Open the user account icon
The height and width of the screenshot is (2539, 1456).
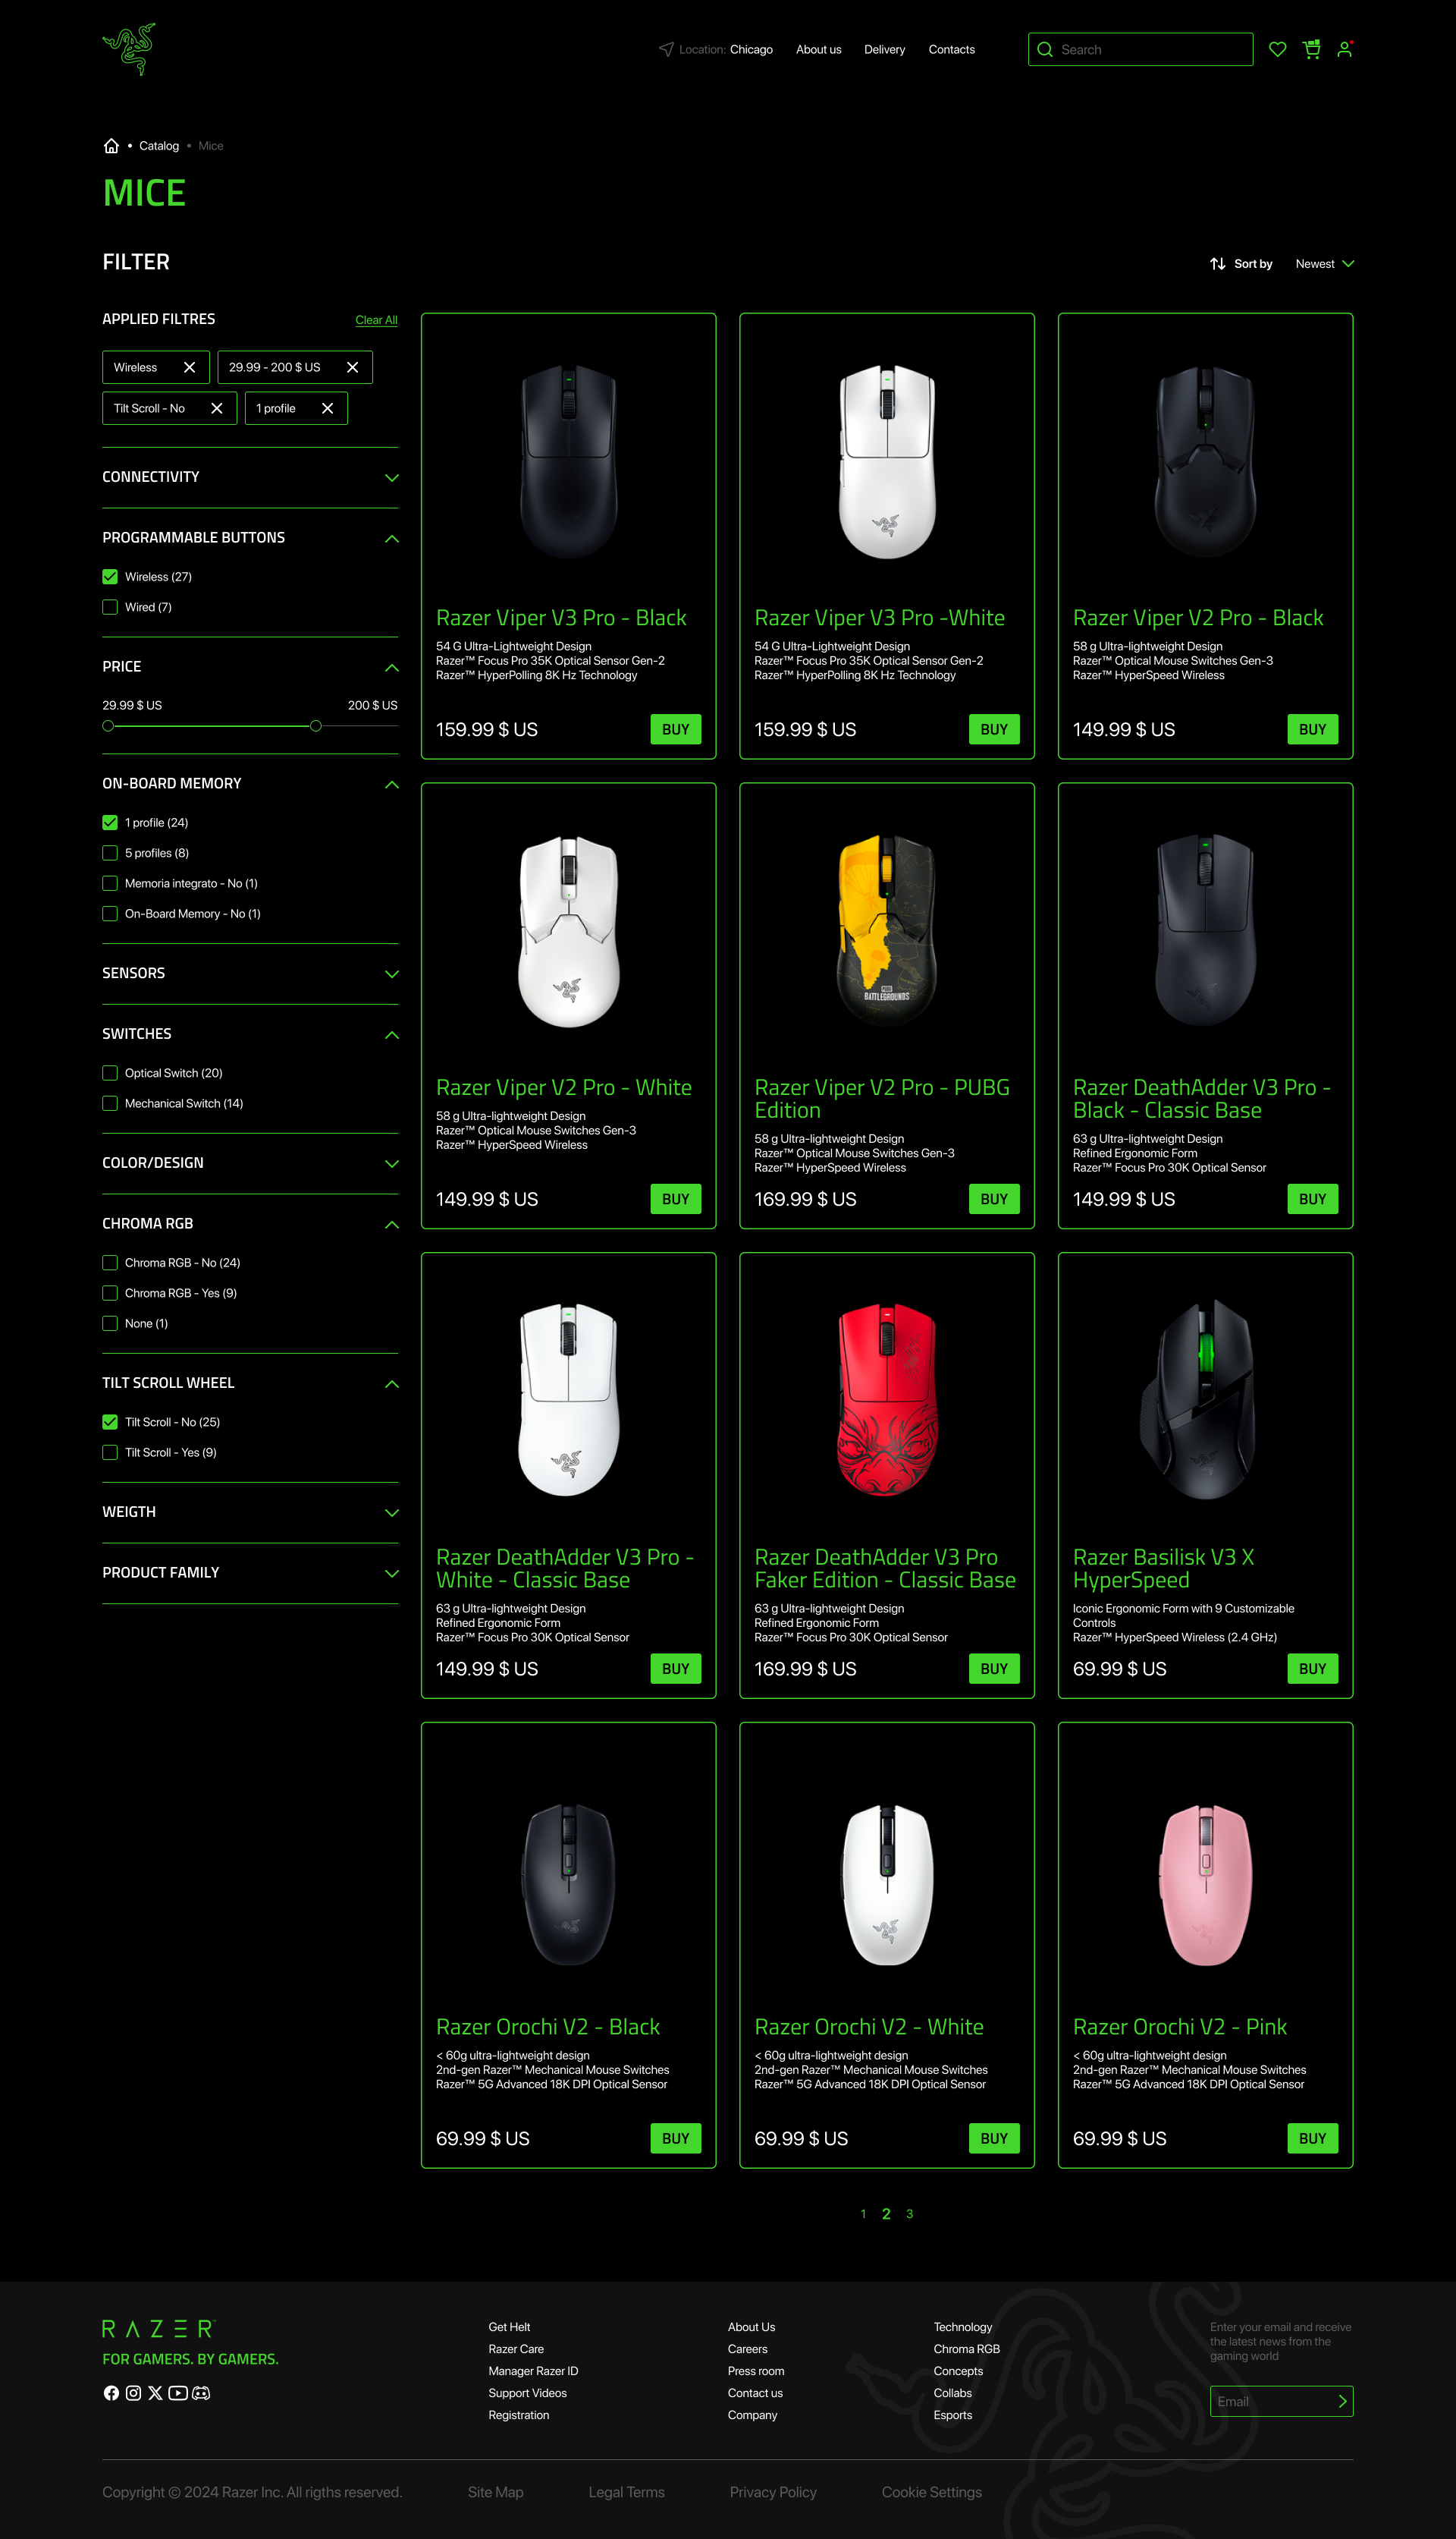click(x=1345, y=49)
